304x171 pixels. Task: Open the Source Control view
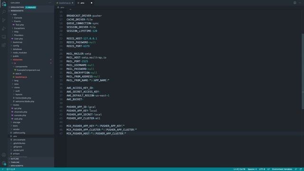(x=4, y=20)
